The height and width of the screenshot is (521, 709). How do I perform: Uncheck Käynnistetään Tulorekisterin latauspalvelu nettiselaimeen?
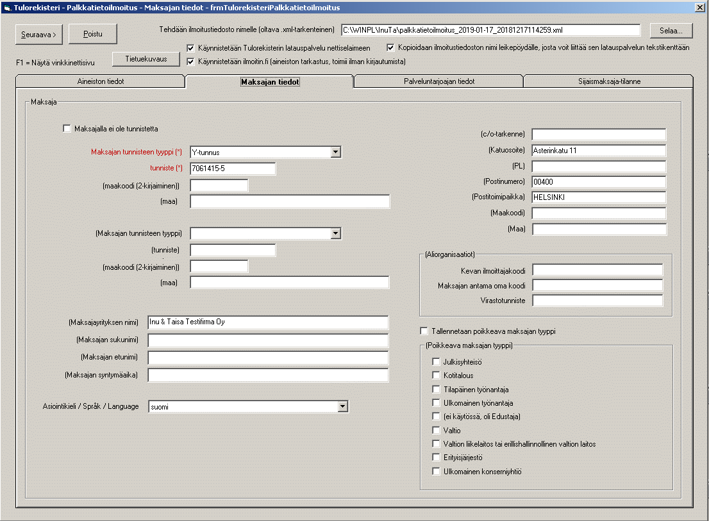click(190, 48)
